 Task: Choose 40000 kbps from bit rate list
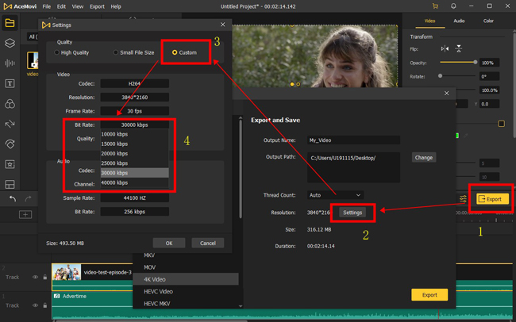[135, 182]
